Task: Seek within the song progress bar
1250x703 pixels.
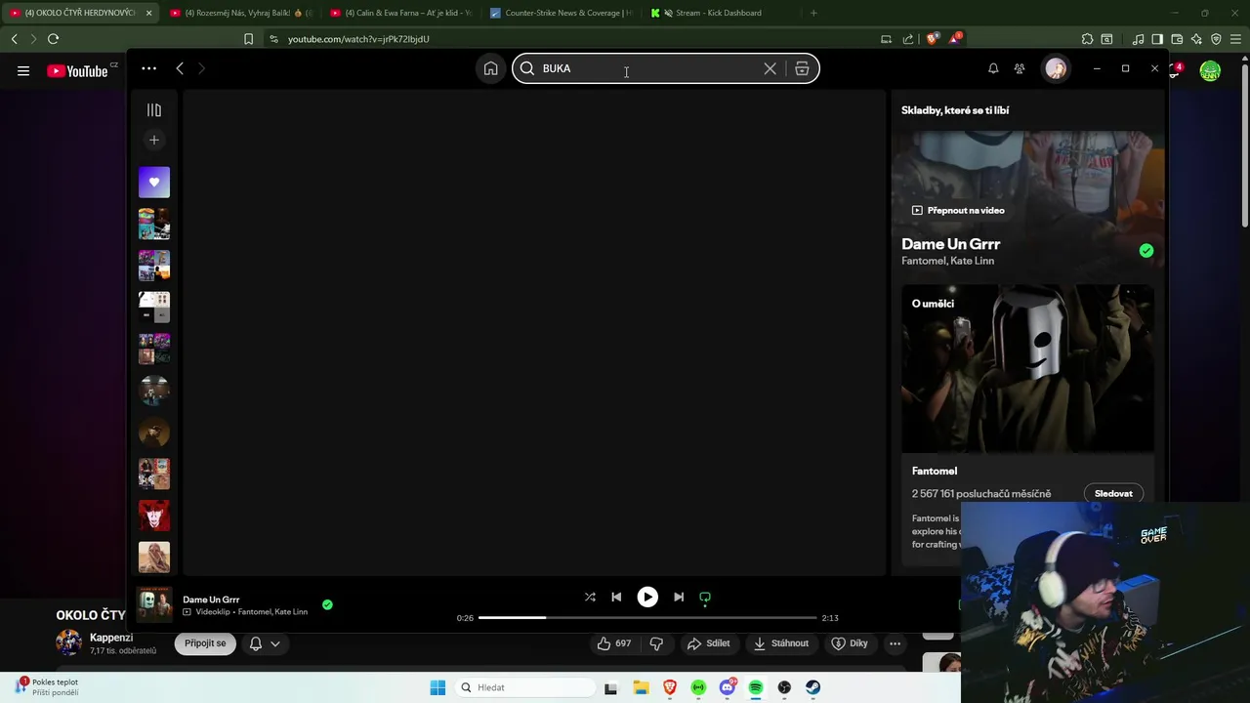Action: 647,618
